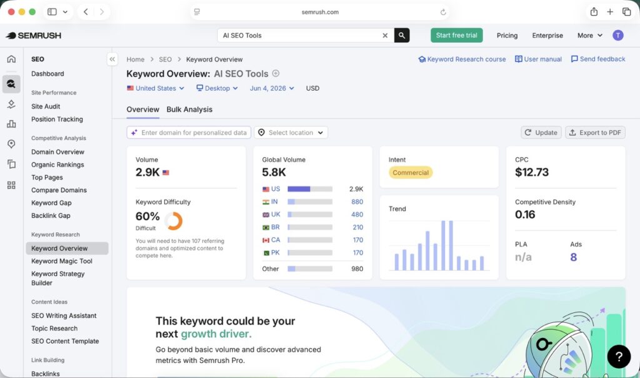Click the semrush.com browser address bar
Screen dimensions: 640x378
point(320,13)
